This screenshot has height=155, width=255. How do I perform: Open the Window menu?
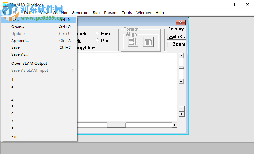coord(143,13)
